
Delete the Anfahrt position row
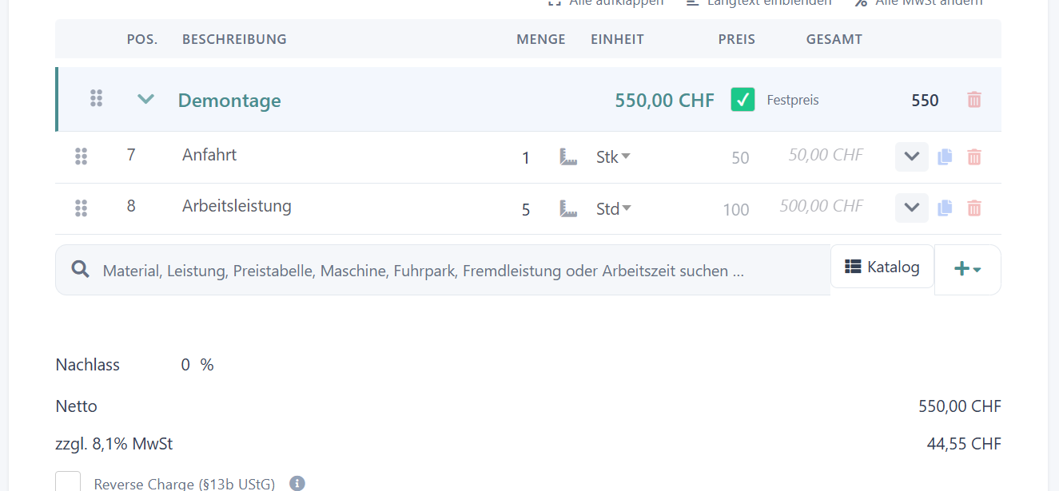tap(973, 157)
